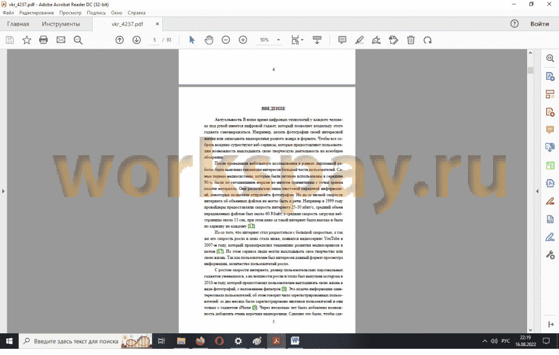Image resolution: width=559 pixels, height=355 pixels.
Task: Follow the [17] citation link
Action: coord(220,251)
